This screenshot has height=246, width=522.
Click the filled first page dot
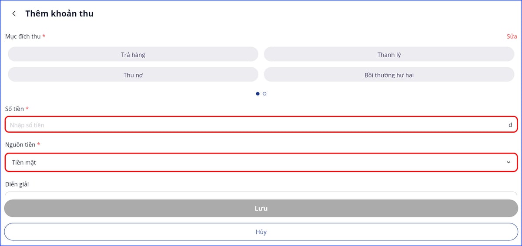[258, 94]
